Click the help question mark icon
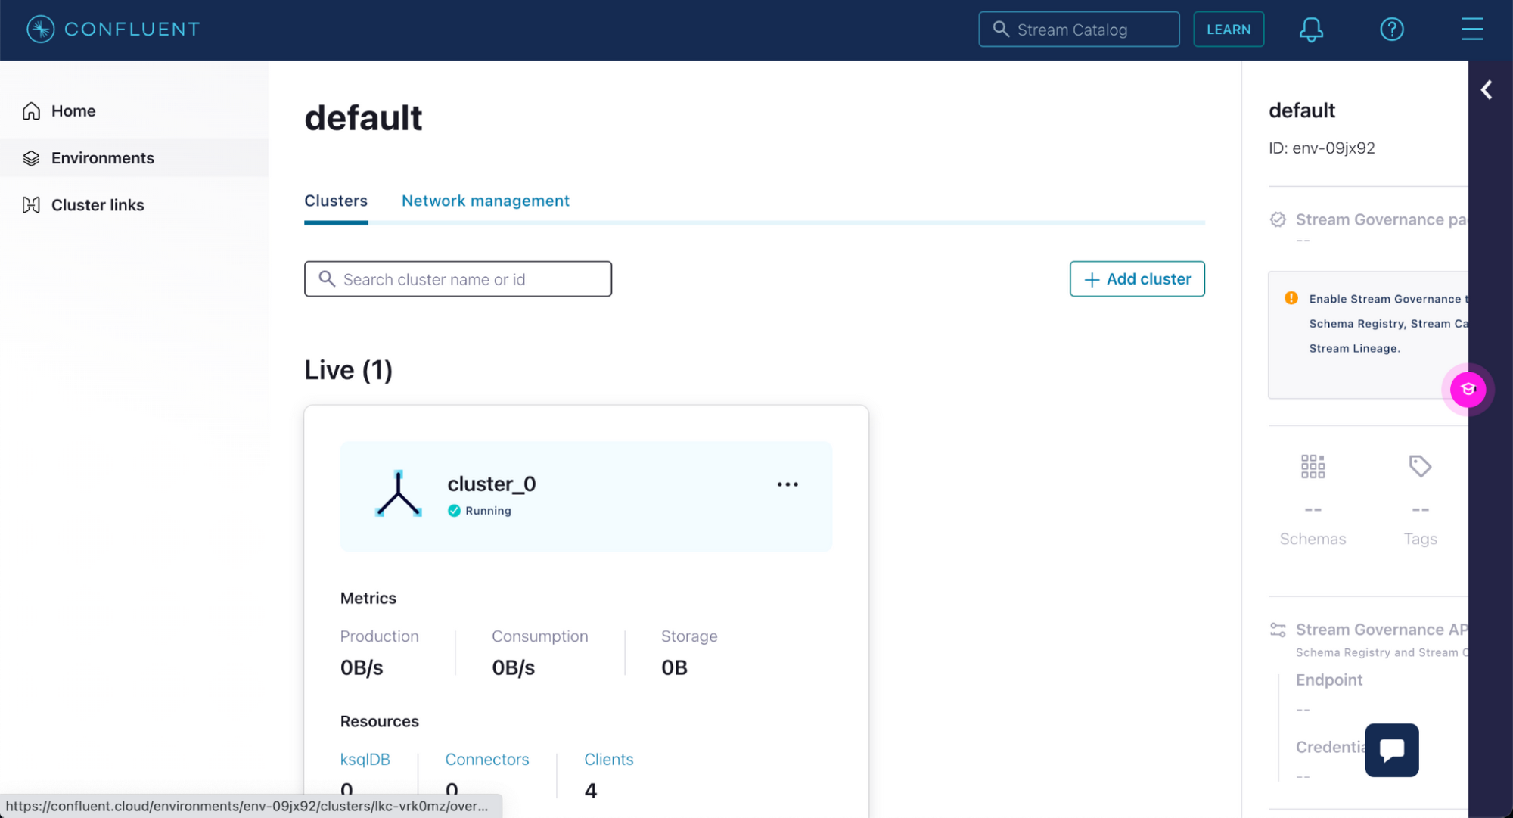 coord(1392,30)
